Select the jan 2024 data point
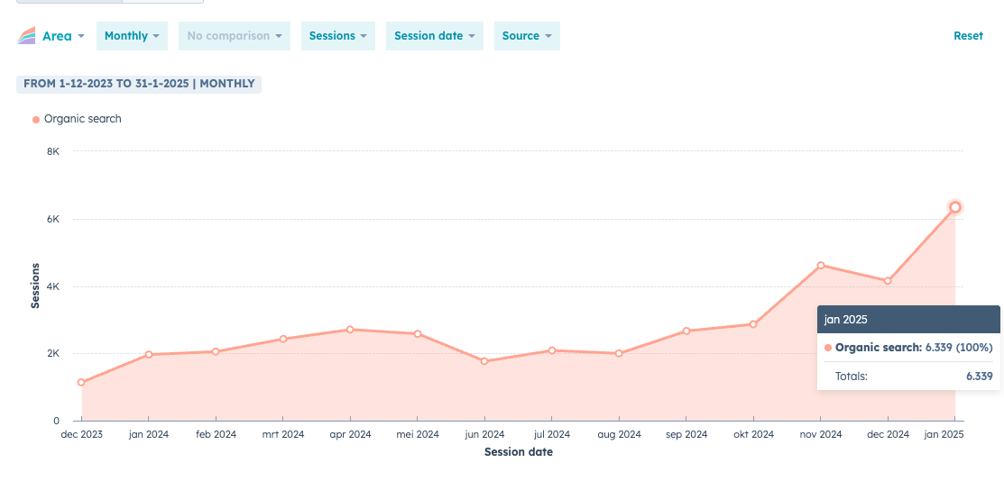Image resolution: width=1004 pixels, height=490 pixels. pos(149,354)
